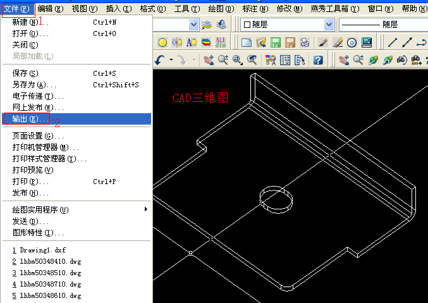Click the orange floppy save-as icon
The image size is (428, 303).
pos(290,42)
